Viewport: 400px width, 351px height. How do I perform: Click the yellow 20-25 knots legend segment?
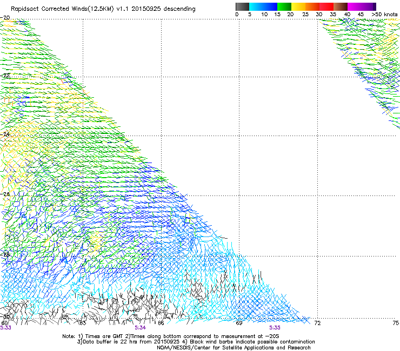(298, 6)
